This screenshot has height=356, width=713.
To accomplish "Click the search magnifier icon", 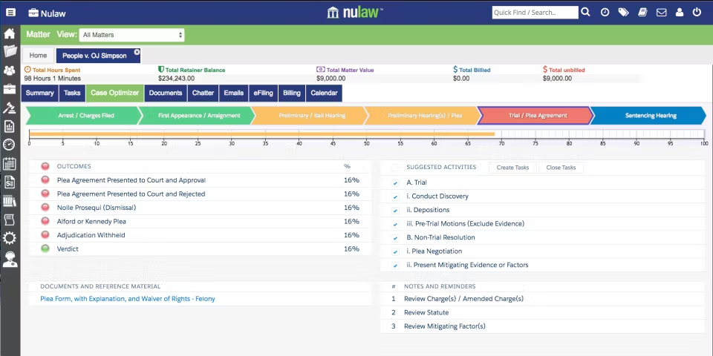I will 586,13.
